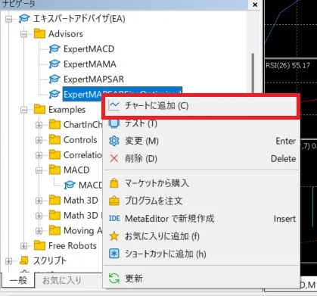Viewport: 317px width, 296px height.
Task: Click the Examples folder icon
Action: 39,109
